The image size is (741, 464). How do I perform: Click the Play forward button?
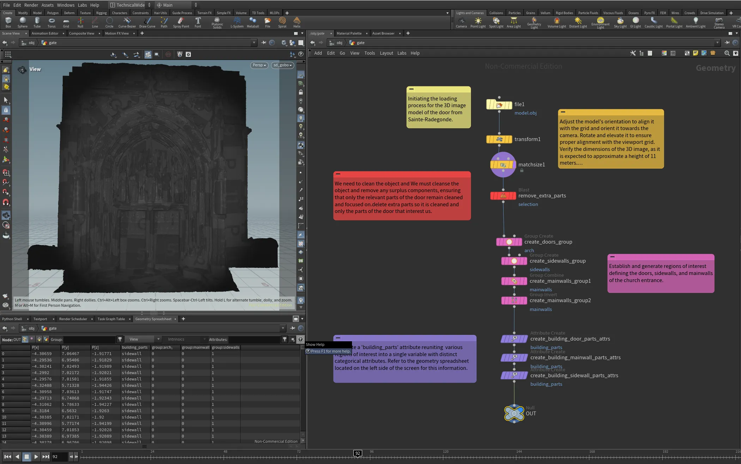point(36,457)
